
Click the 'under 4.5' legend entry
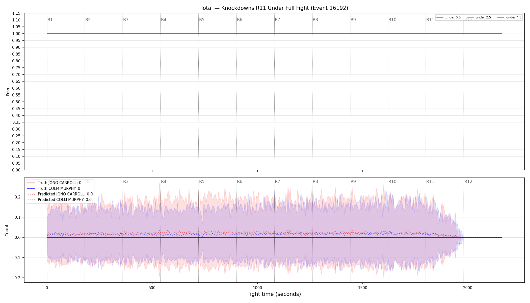509,17
